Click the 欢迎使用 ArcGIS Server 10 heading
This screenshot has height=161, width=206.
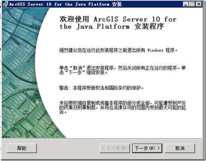[118, 23]
